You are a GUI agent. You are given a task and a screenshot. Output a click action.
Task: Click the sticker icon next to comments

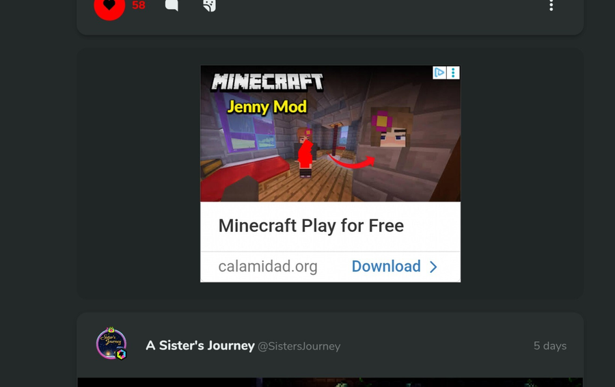(210, 5)
